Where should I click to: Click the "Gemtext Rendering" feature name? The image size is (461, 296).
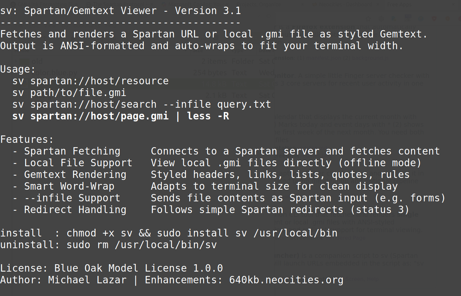pos(75,175)
